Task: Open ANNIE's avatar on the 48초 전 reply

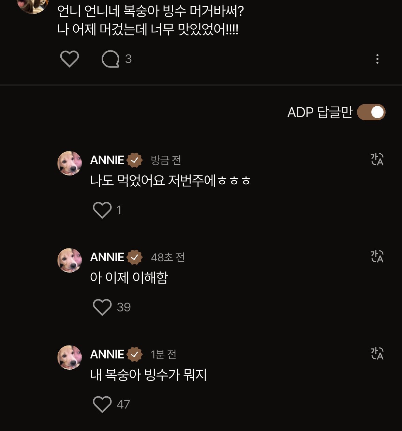Action: coord(70,260)
